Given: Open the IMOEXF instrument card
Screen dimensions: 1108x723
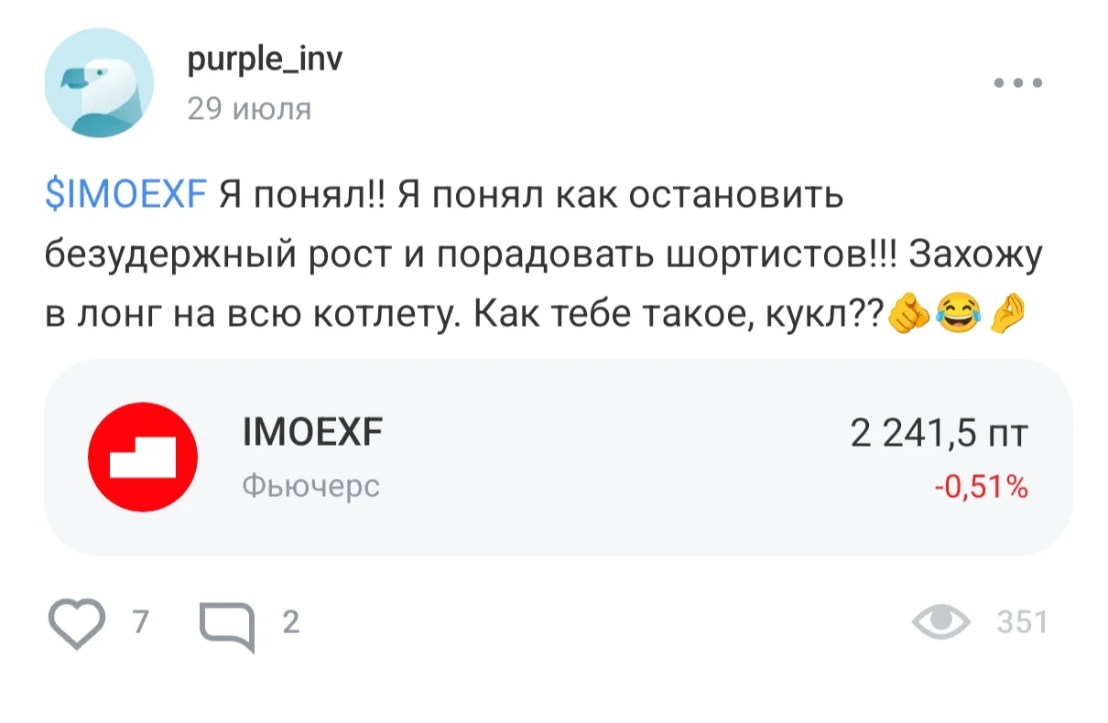Looking at the screenshot, I should 558,457.
